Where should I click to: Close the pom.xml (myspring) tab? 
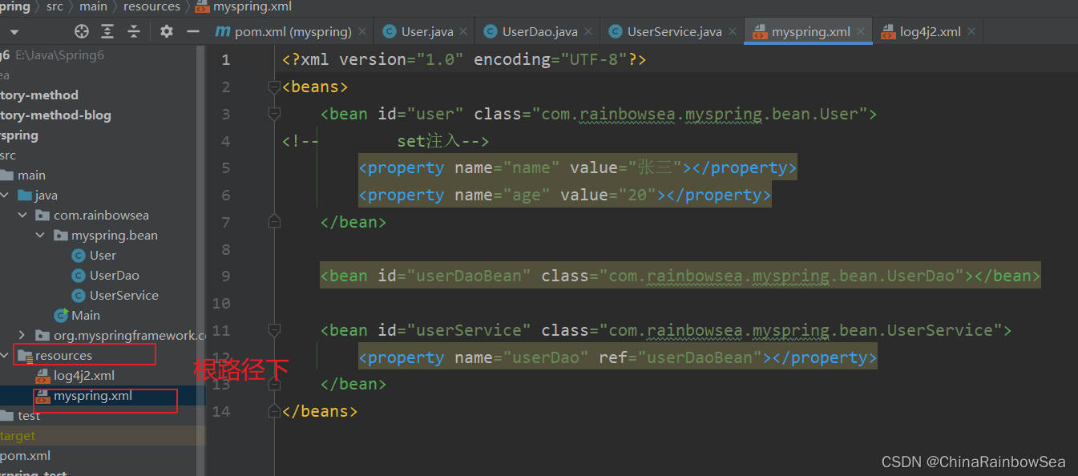point(362,32)
